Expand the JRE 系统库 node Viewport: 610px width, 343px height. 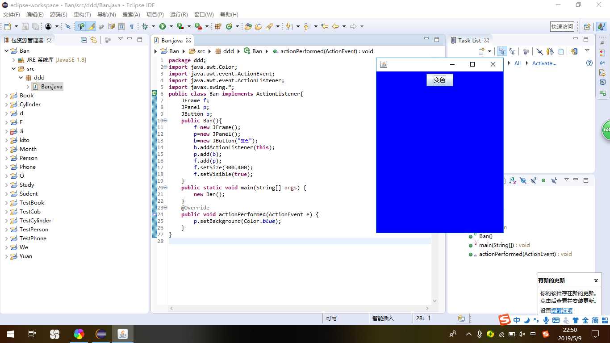(14, 60)
